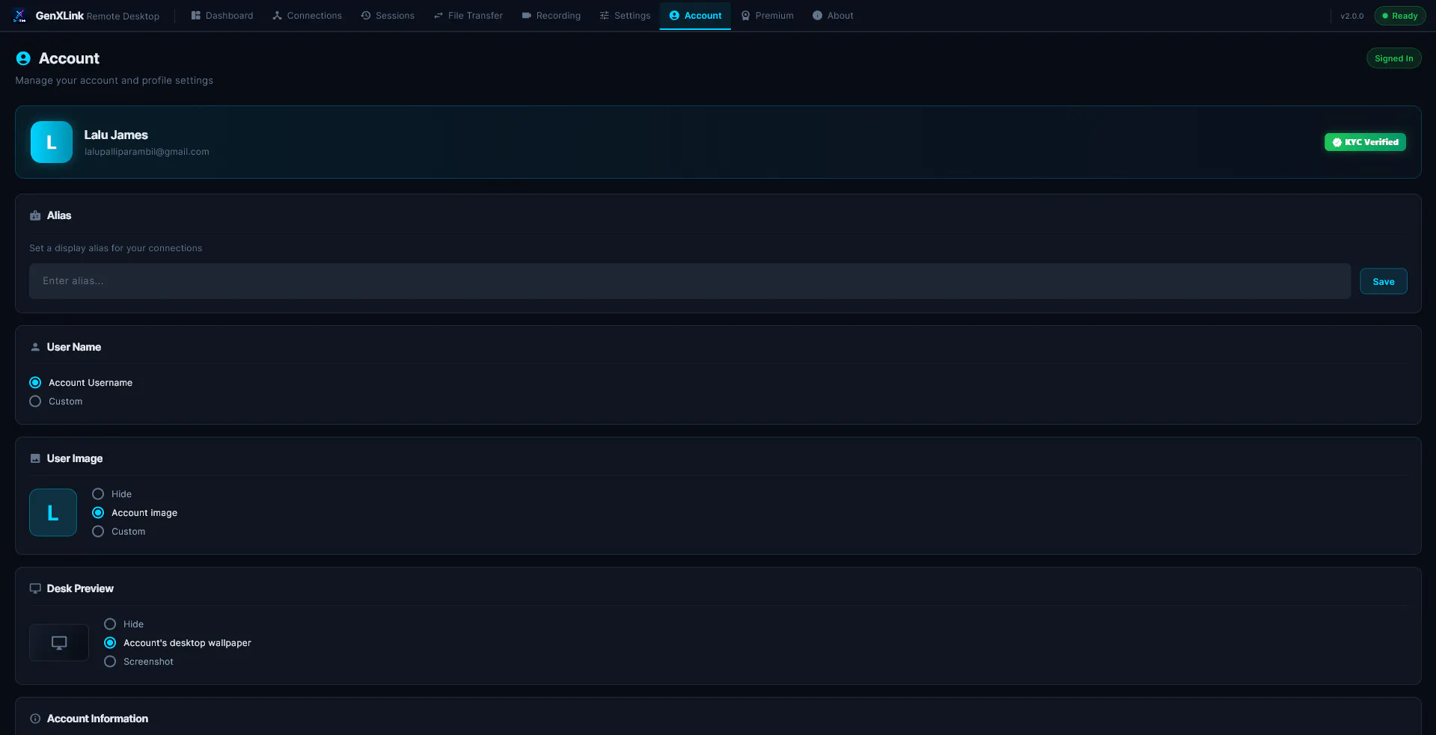1436x735 pixels.
Task: Go to the Sessions tab
Action: [388, 16]
